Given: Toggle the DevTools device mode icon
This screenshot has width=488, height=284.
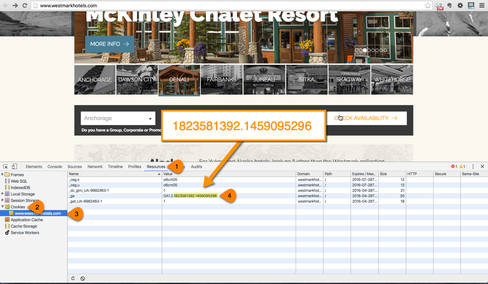Looking at the screenshot, I should coord(15,166).
